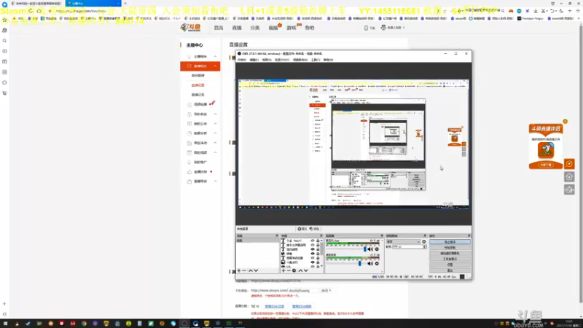Viewport: 583px width, 328px height.
Task: Pop out the Audio Mixer dock
Action: (382, 235)
